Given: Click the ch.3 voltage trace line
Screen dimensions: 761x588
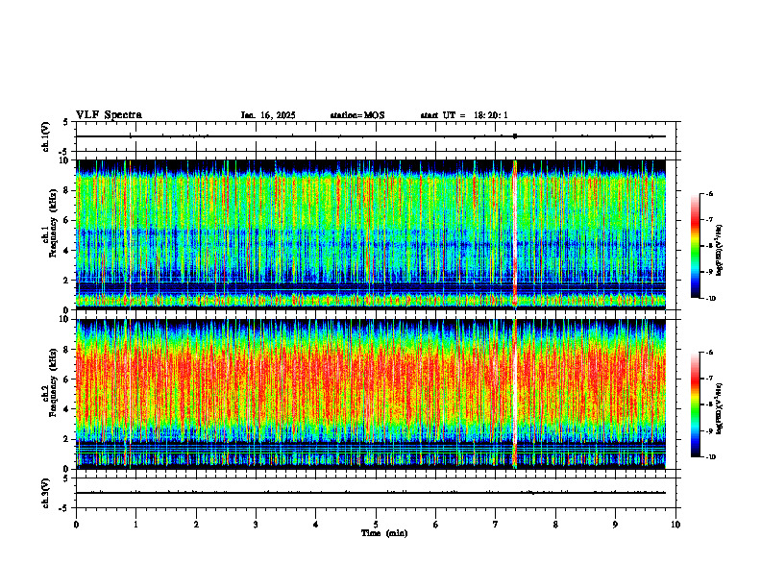Looking at the screenshot, I should [371, 493].
